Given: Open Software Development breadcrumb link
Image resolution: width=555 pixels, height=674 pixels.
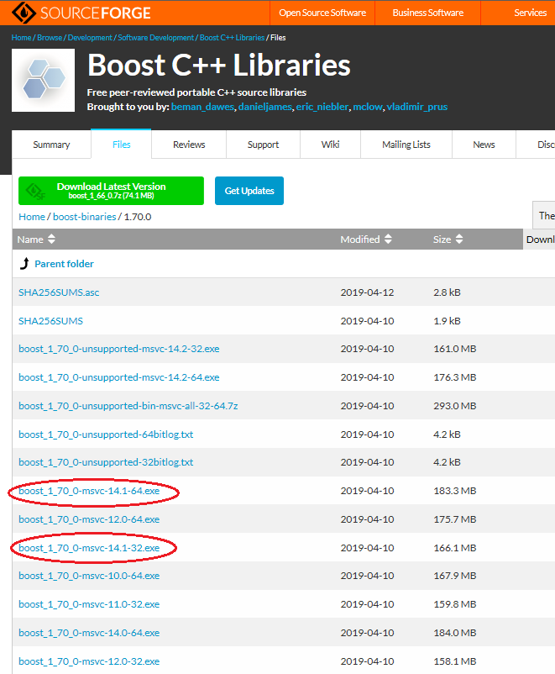Looking at the screenshot, I should point(156,37).
